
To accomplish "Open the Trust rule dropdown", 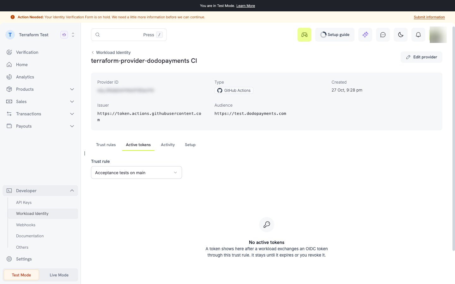I will point(136,173).
